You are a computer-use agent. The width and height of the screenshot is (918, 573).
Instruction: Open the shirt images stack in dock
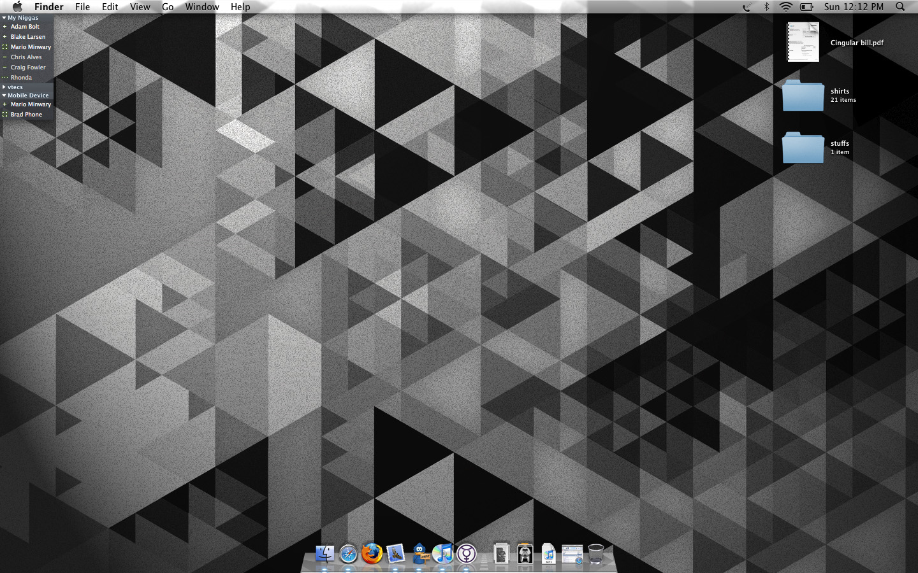525,553
